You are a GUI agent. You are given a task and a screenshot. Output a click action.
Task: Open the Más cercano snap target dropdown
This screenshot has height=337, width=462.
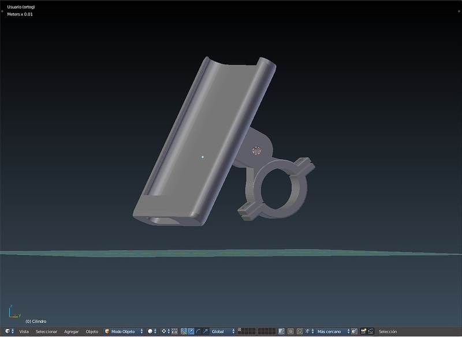pyautogui.click(x=333, y=331)
